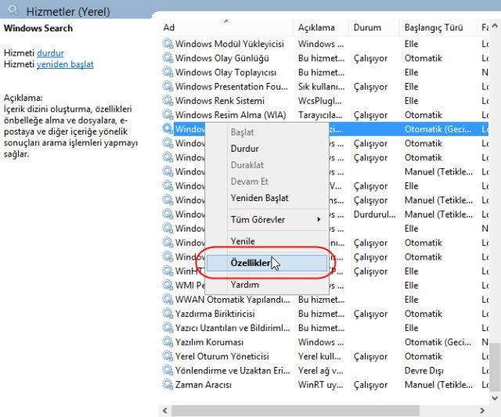Viewport: 501px width, 417px height.
Task: Click the gear icon for Yönlendirme ve Uzaktan Erişim
Action: pyautogui.click(x=168, y=370)
